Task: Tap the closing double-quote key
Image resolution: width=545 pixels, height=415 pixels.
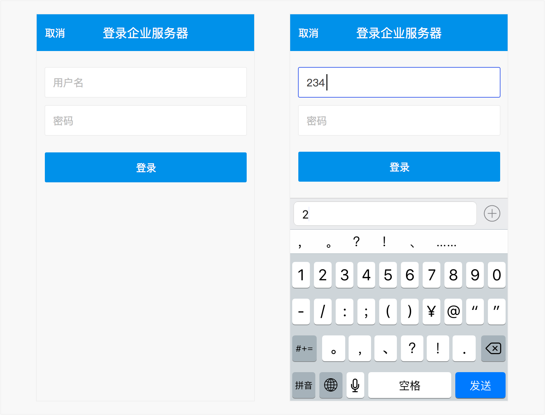Action: pyautogui.click(x=497, y=312)
